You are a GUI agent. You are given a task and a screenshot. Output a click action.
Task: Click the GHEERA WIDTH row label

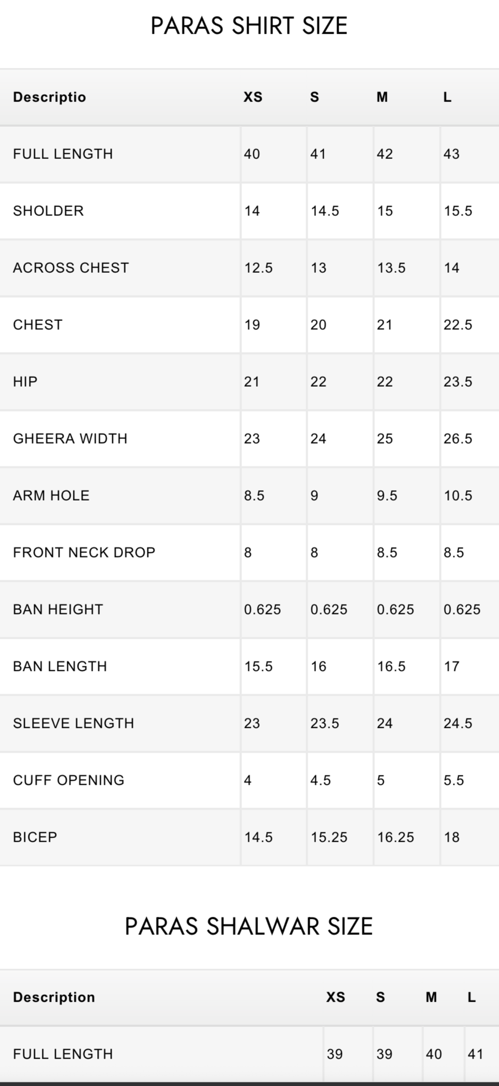click(x=70, y=438)
